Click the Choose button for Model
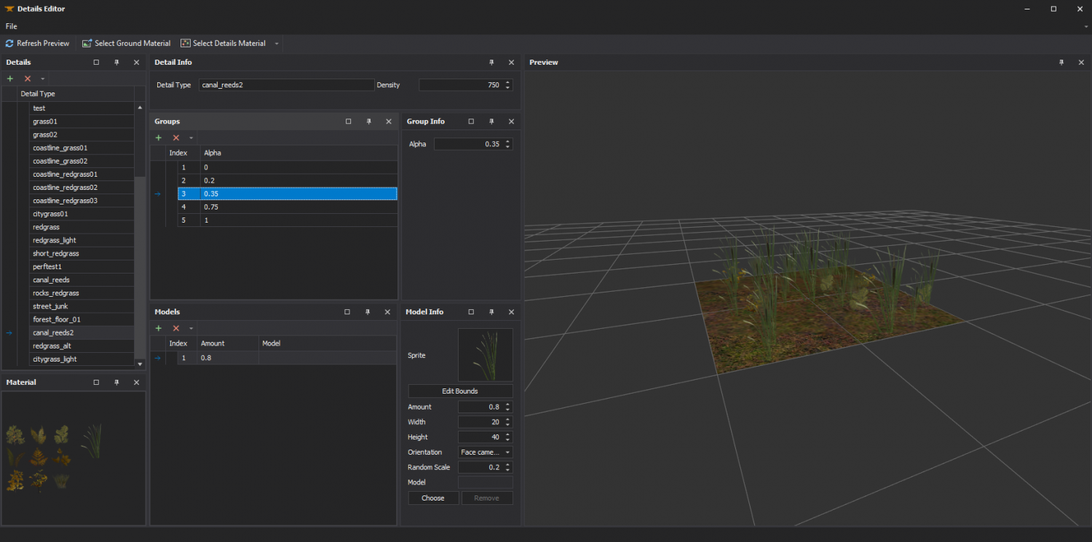1092x542 pixels. 433,498
